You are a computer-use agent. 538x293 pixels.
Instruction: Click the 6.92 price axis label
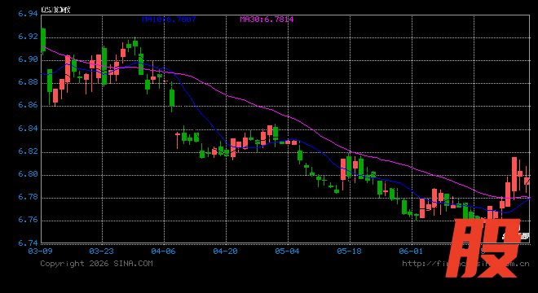[29, 37]
